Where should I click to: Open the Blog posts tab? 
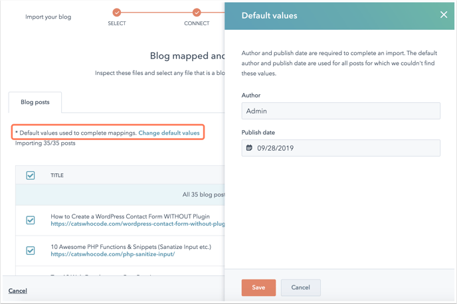35,102
